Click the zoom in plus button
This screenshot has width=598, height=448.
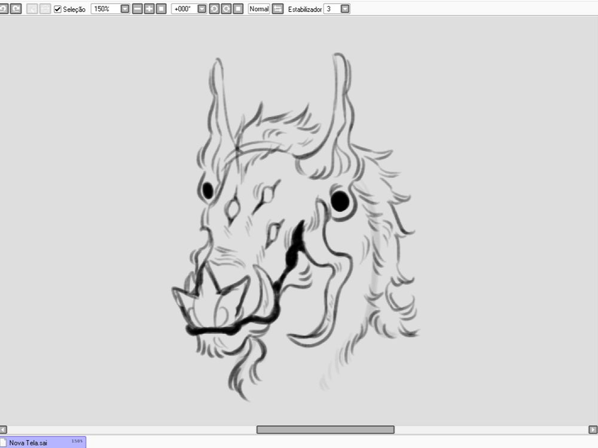[149, 9]
